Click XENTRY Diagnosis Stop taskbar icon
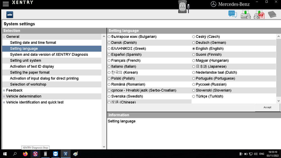This screenshot has width=281, height=158. point(35,154)
